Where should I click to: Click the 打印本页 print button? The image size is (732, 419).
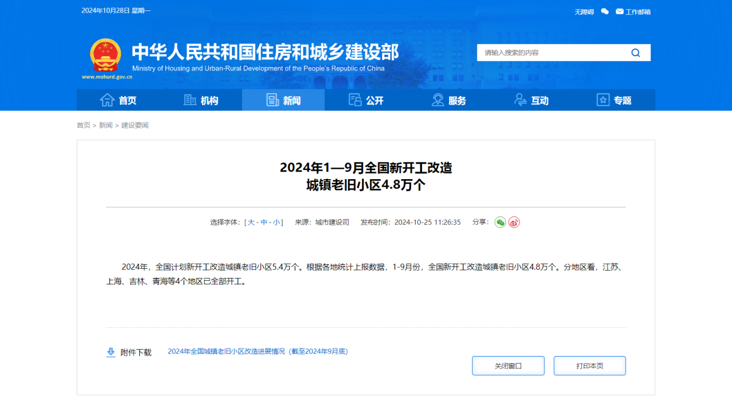click(589, 366)
